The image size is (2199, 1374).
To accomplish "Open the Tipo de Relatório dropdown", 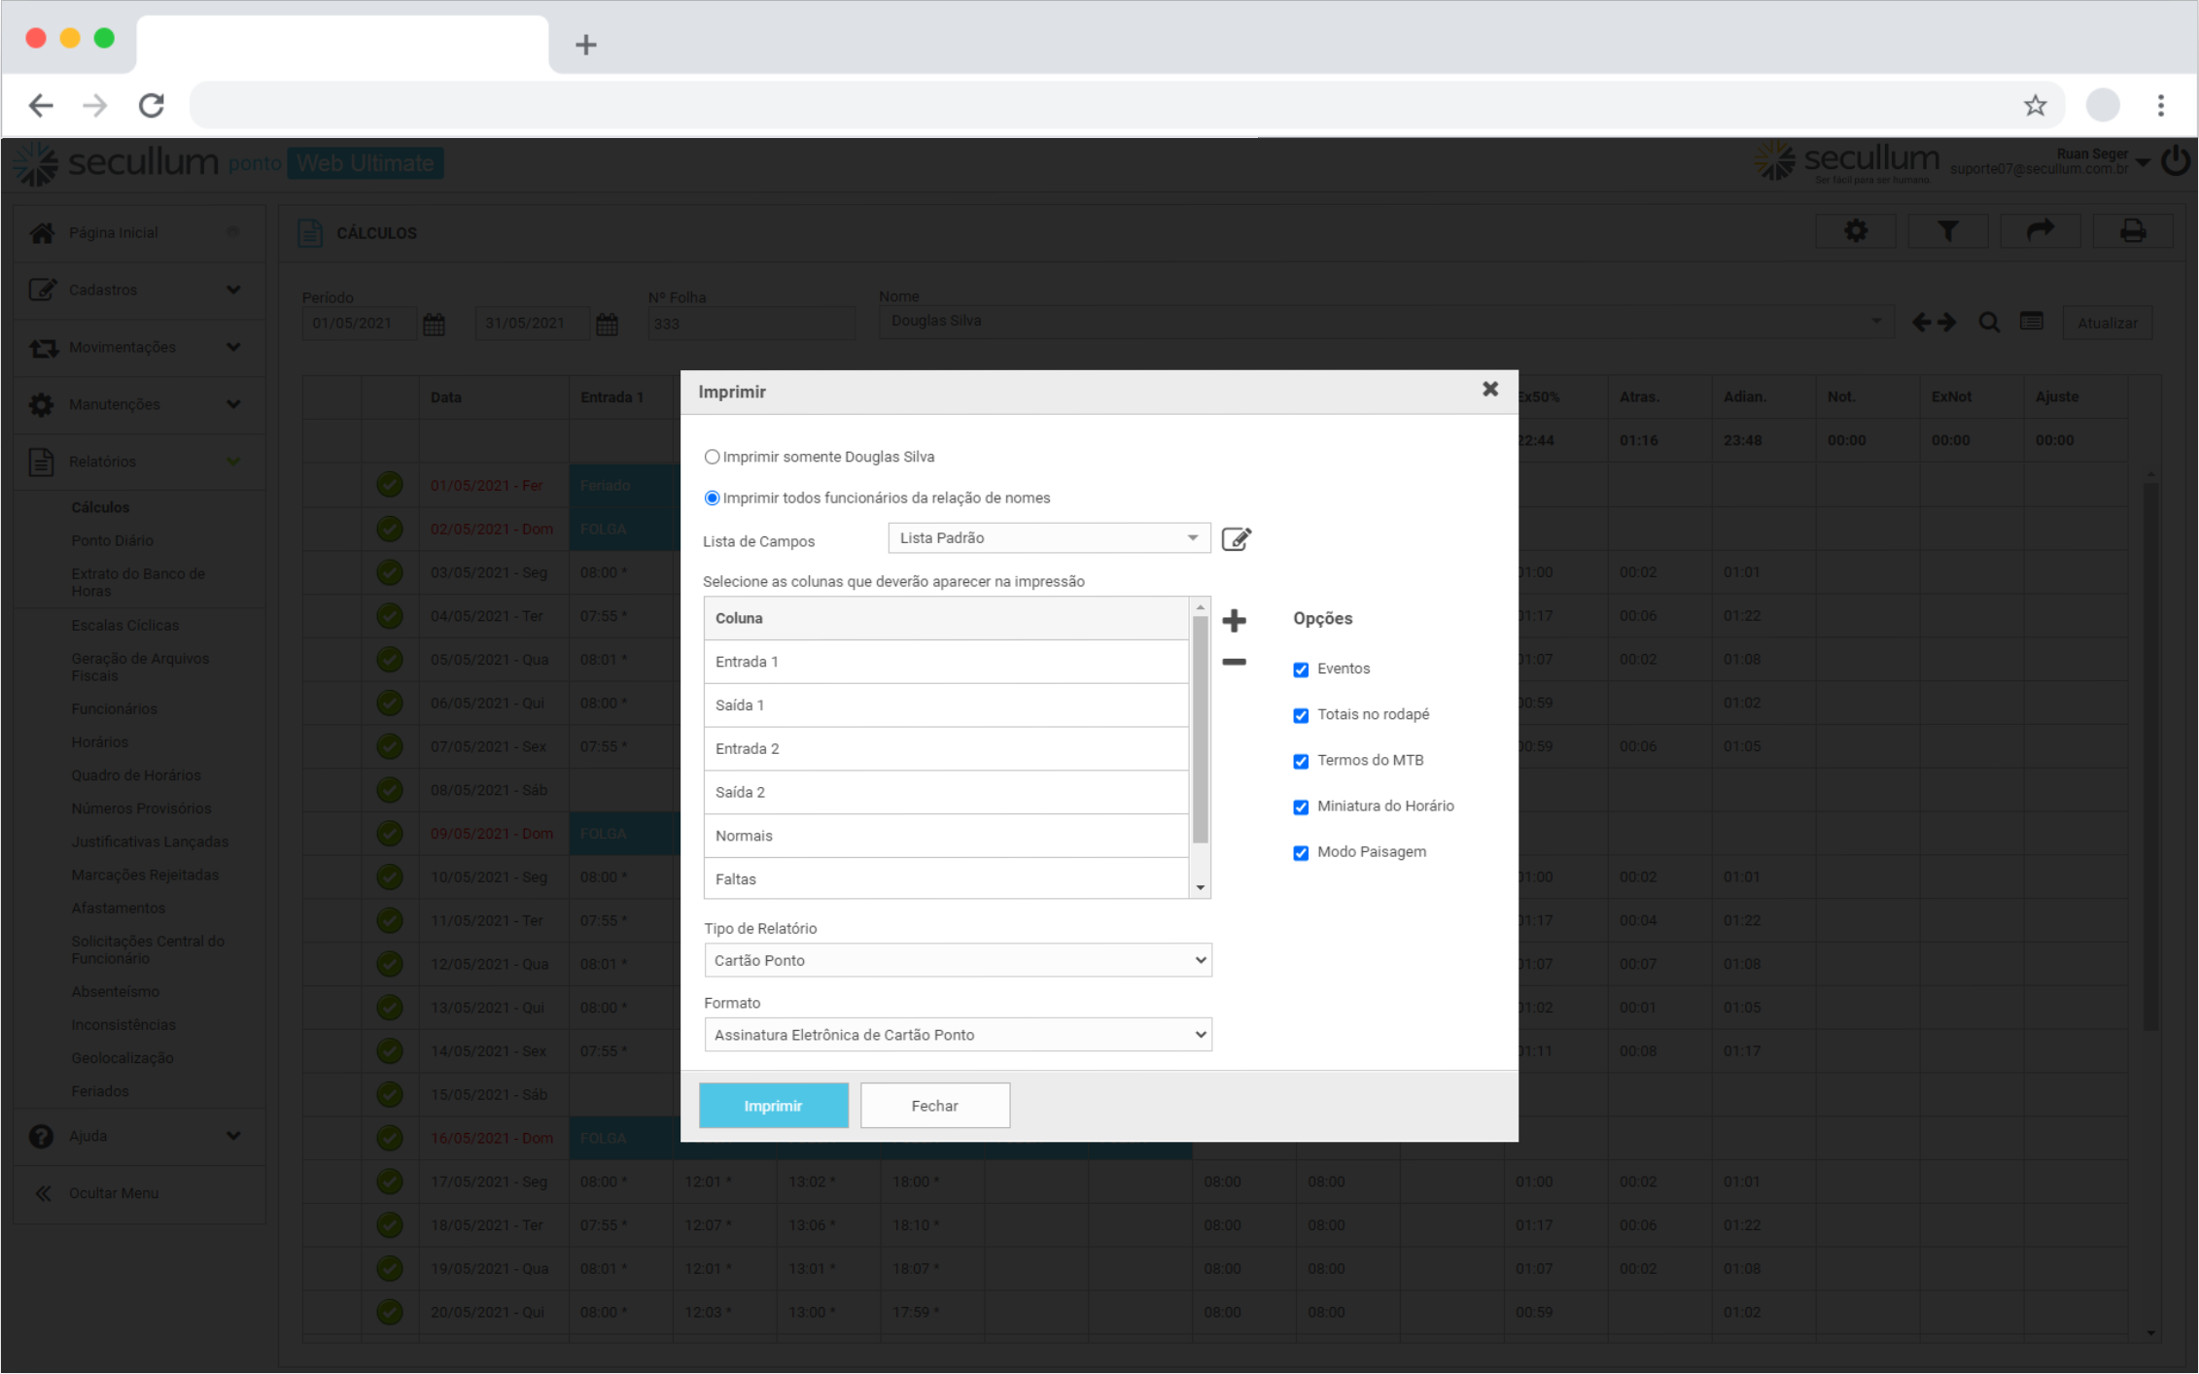I will coord(957,960).
